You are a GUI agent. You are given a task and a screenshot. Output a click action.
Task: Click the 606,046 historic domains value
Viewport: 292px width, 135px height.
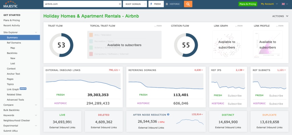[181, 103]
